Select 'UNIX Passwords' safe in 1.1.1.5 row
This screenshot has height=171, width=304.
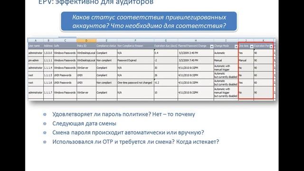[65, 75]
